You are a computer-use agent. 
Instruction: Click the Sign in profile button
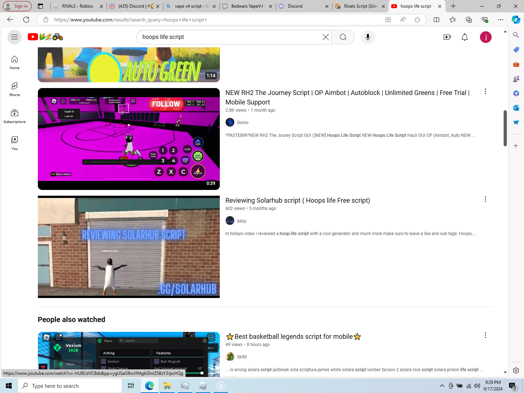(x=17, y=6)
